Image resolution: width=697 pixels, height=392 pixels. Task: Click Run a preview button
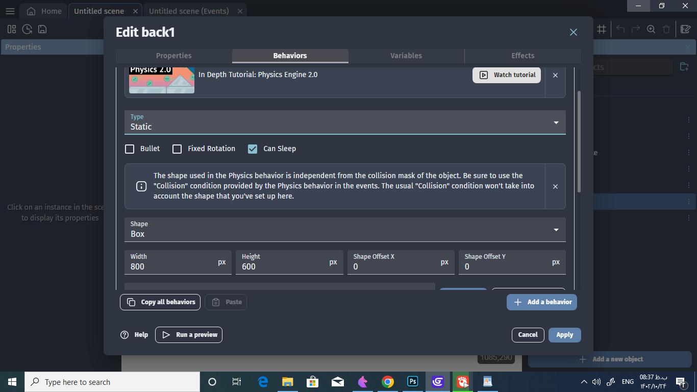[x=189, y=335]
